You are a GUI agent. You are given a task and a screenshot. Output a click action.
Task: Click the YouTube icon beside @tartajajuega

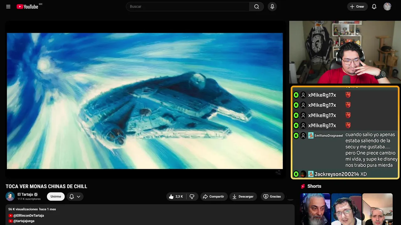[x=10, y=221]
